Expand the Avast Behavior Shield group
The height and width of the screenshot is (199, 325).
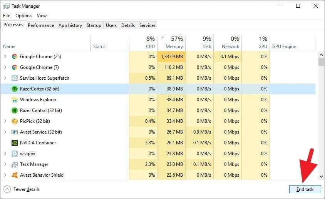pos(5,175)
